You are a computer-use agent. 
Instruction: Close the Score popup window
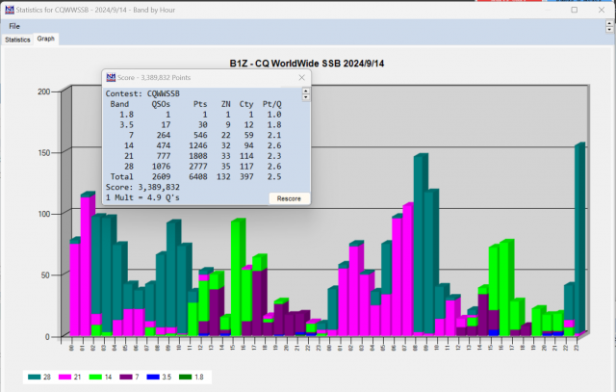pos(301,77)
